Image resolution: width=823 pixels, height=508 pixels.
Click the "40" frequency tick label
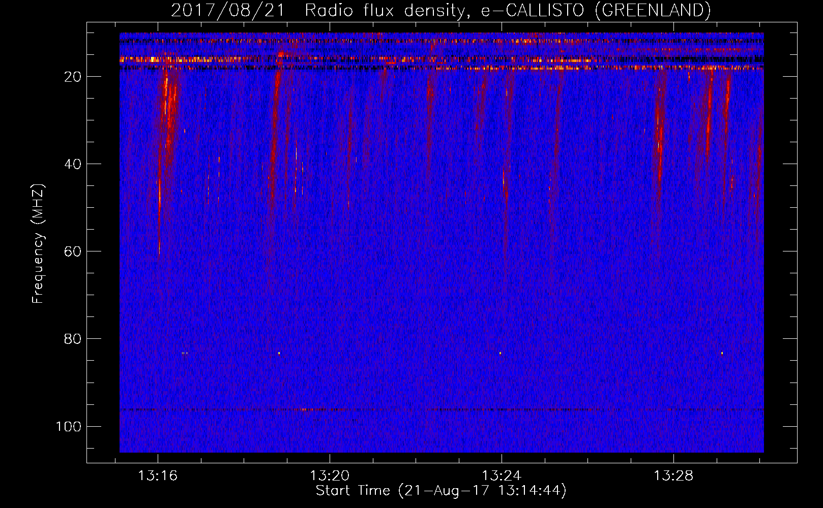point(73,164)
